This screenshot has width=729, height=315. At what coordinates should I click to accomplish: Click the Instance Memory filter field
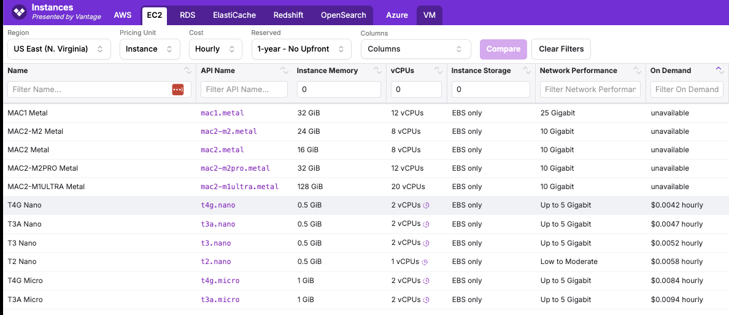coord(339,89)
